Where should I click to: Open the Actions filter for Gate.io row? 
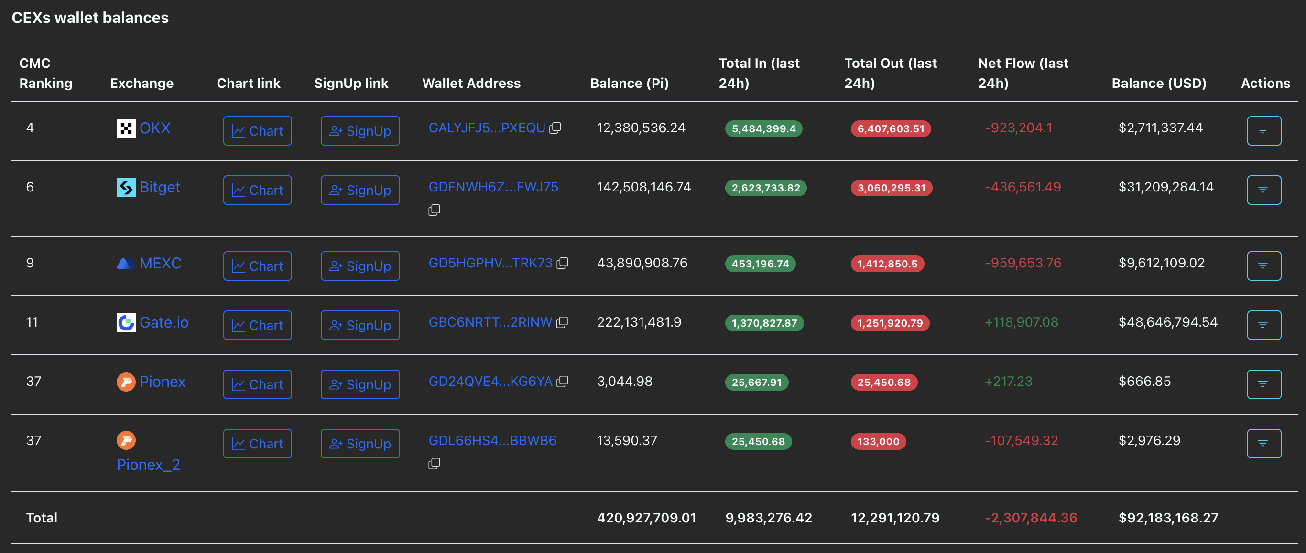[x=1263, y=325]
